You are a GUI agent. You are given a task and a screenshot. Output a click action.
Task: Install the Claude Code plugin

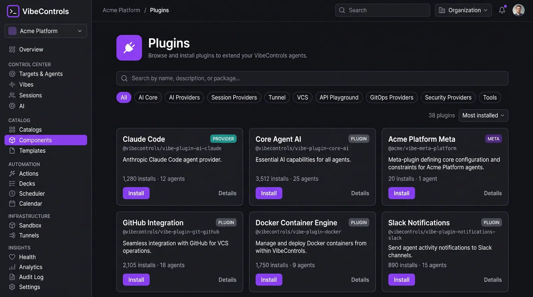(136, 193)
